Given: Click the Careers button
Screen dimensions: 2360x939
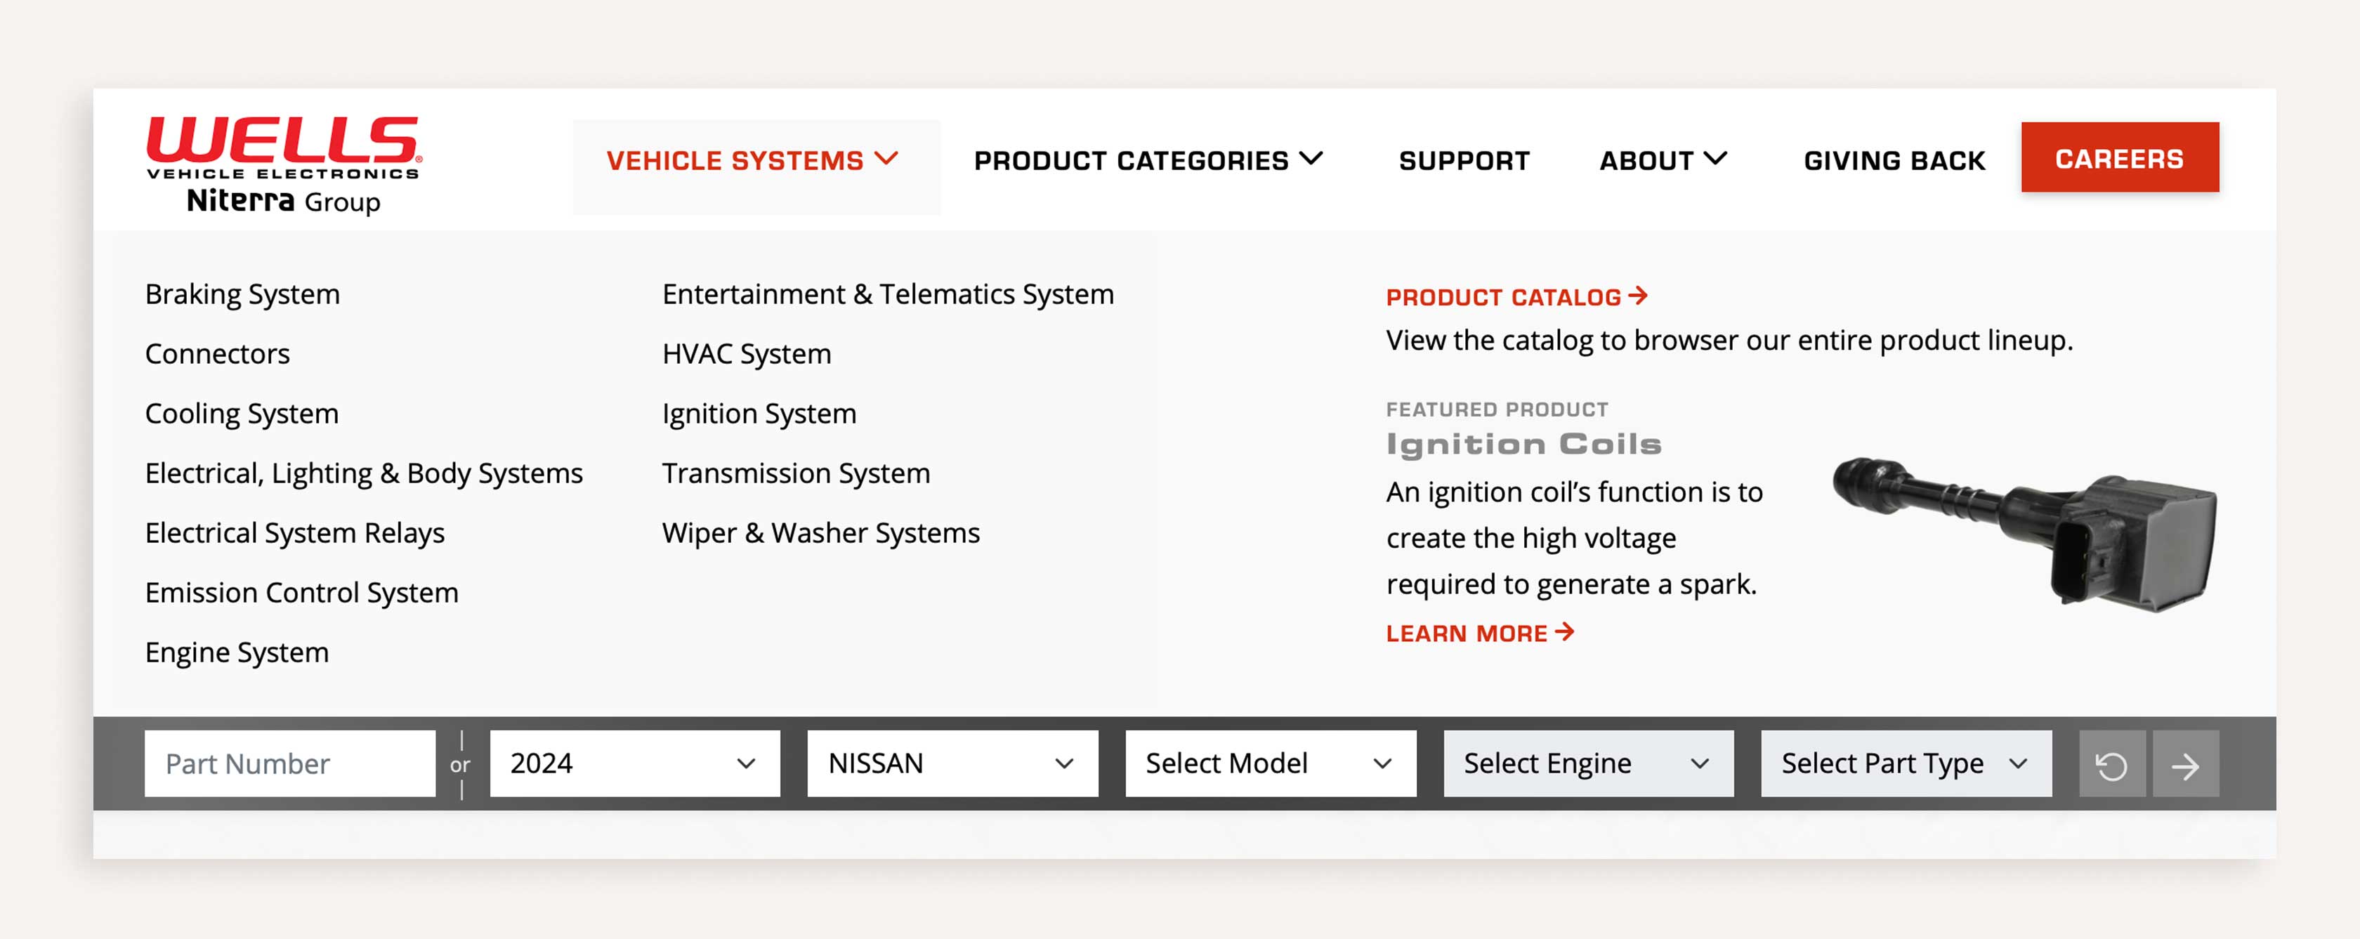Looking at the screenshot, I should pos(2120,157).
